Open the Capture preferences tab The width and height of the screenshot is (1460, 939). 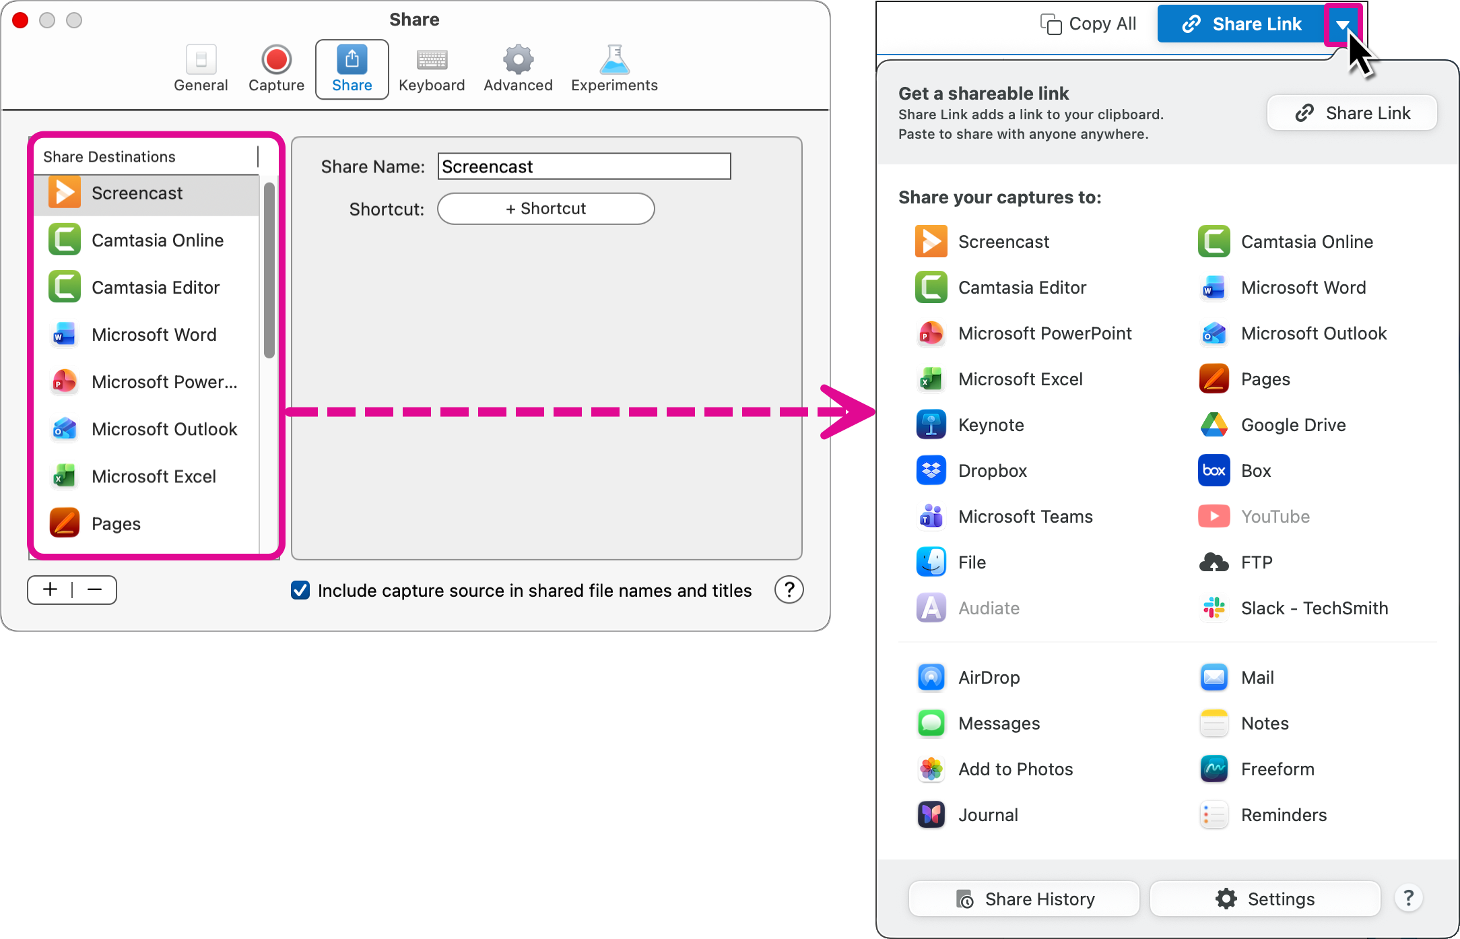pyautogui.click(x=276, y=69)
